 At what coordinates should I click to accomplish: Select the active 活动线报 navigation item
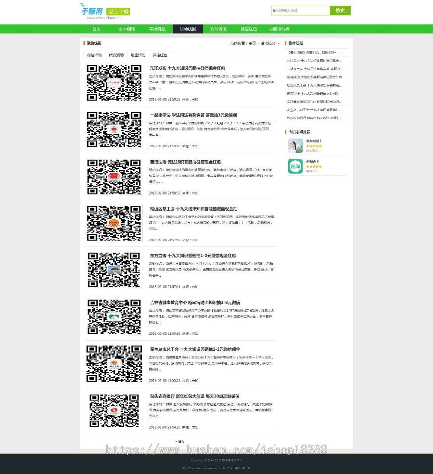[x=188, y=29]
